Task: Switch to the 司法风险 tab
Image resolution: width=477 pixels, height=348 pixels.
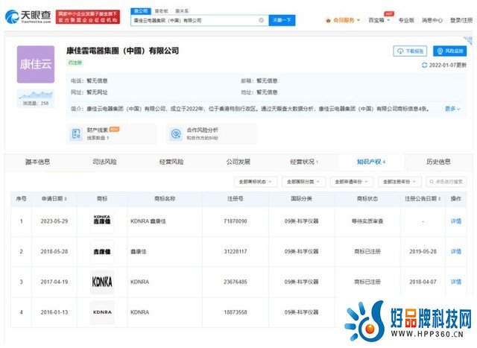Action: pos(104,162)
